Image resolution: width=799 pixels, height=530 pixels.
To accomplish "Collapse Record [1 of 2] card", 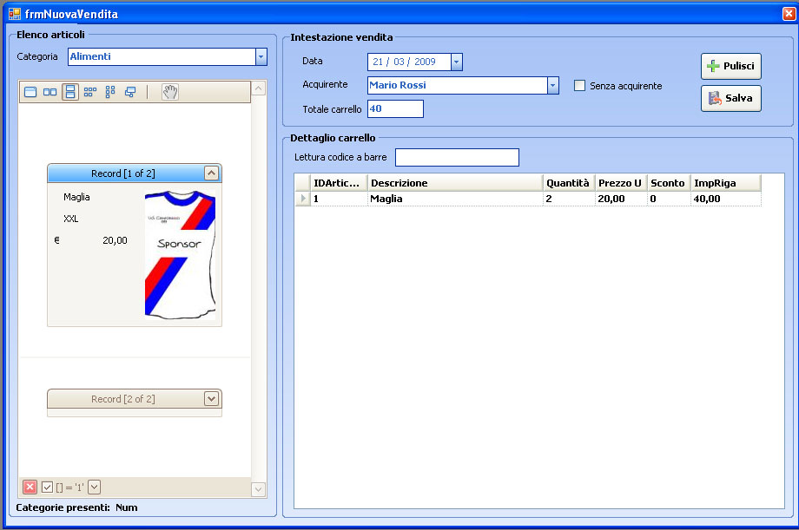I will 211,173.
